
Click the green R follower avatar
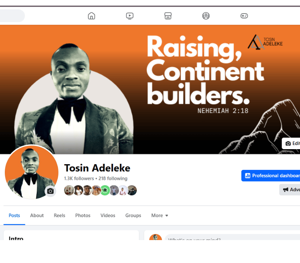pos(105,190)
